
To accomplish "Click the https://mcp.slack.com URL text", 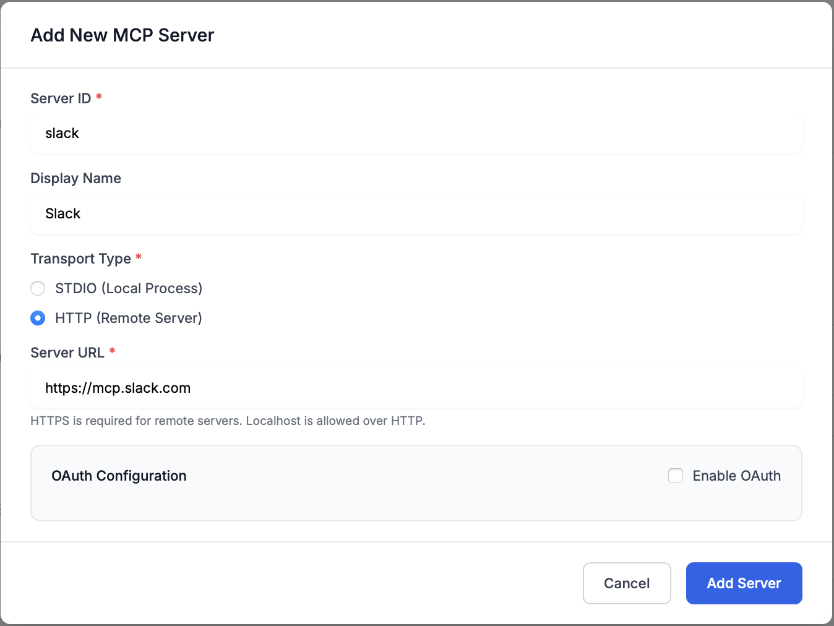I will [118, 388].
